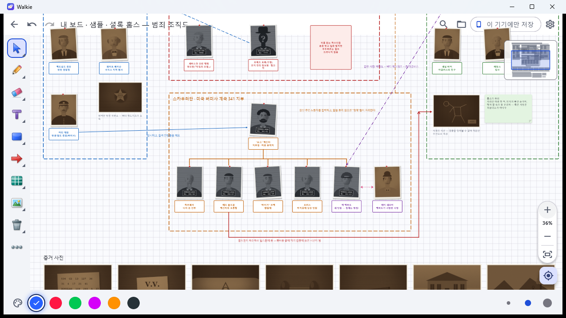Select the magenta color swatch
566x318 pixels.
pyautogui.click(x=95, y=303)
